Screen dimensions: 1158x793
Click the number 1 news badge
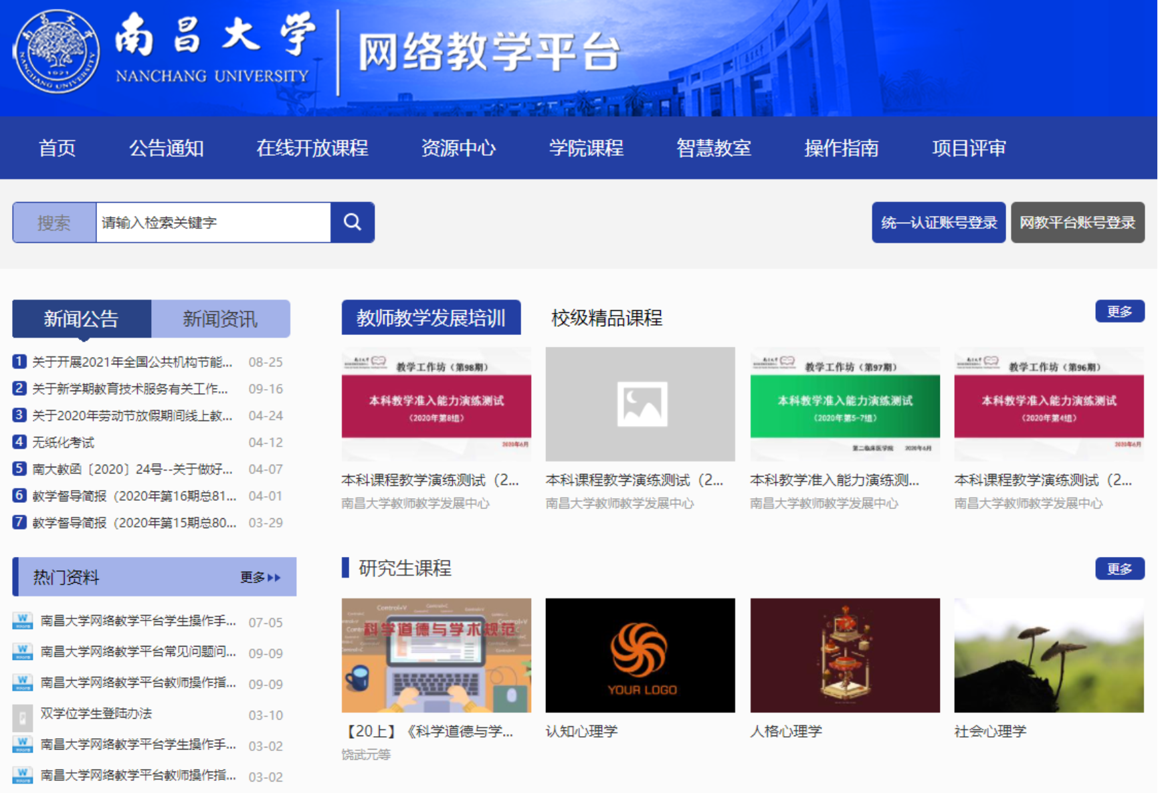pos(19,362)
